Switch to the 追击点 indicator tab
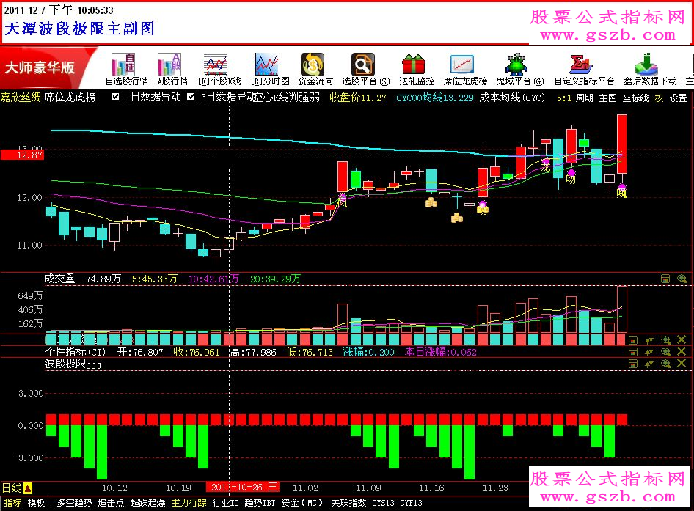 [111, 503]
